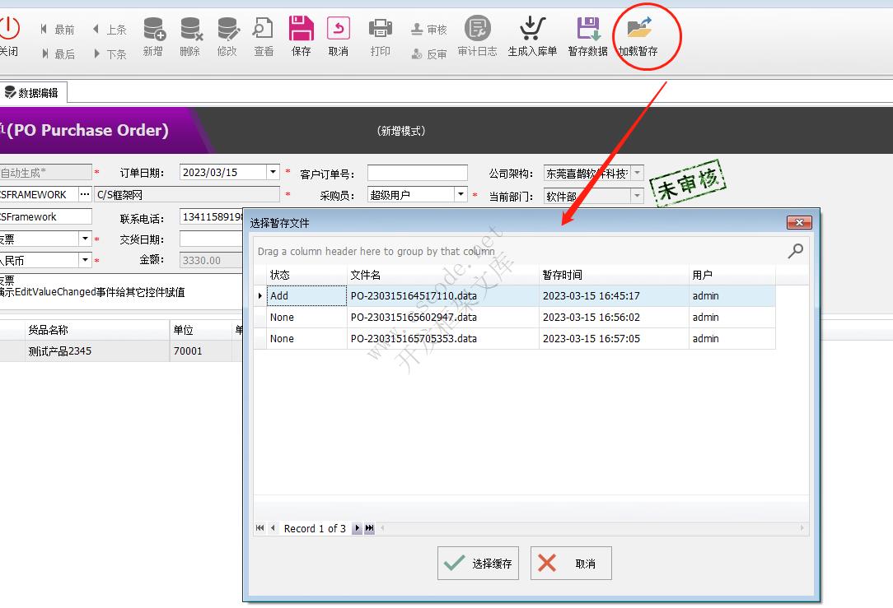Sort by the 文件名 column header
893x608 pixels.
[x=442, y=275]
